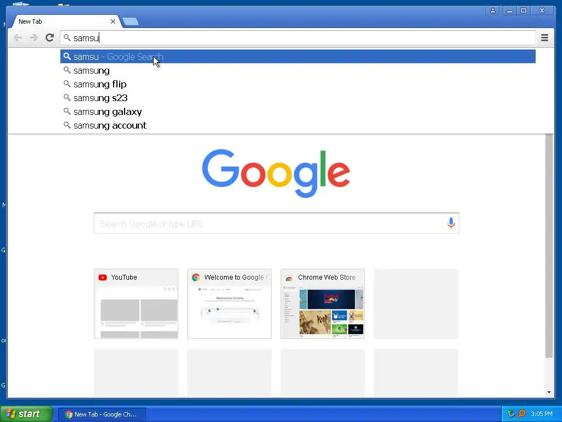The width and height of the screenshot is (562, 422).
Task: Click the network tray icon
Action: pos(511,414)
